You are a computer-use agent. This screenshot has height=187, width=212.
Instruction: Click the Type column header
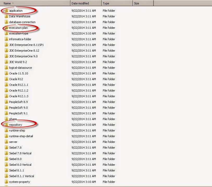click(x=106, y=3)
